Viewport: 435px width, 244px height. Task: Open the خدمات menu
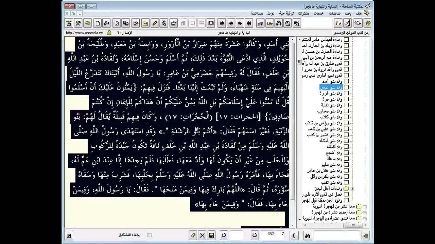(x=318, y=13)
